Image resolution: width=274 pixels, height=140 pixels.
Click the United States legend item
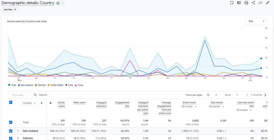56,85
